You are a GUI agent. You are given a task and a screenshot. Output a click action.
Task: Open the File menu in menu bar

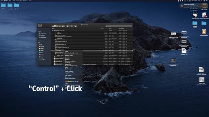pyautogui.click(x=10, y=1)
